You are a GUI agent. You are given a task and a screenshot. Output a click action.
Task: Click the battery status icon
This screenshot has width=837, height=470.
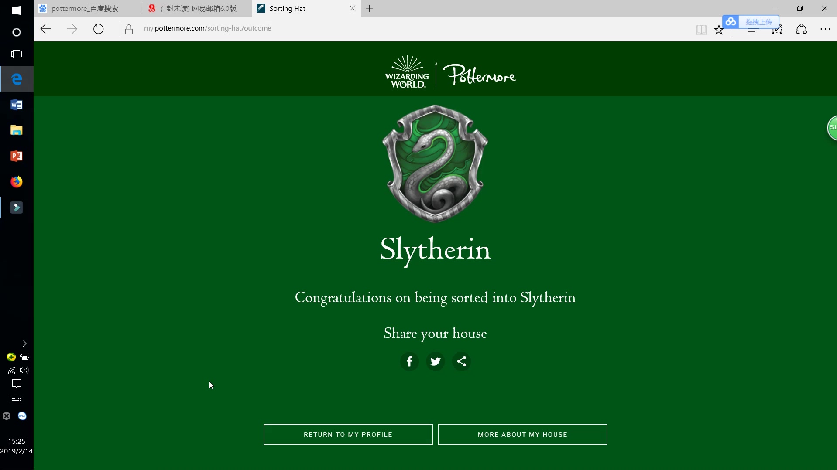[x=24, y=358]
